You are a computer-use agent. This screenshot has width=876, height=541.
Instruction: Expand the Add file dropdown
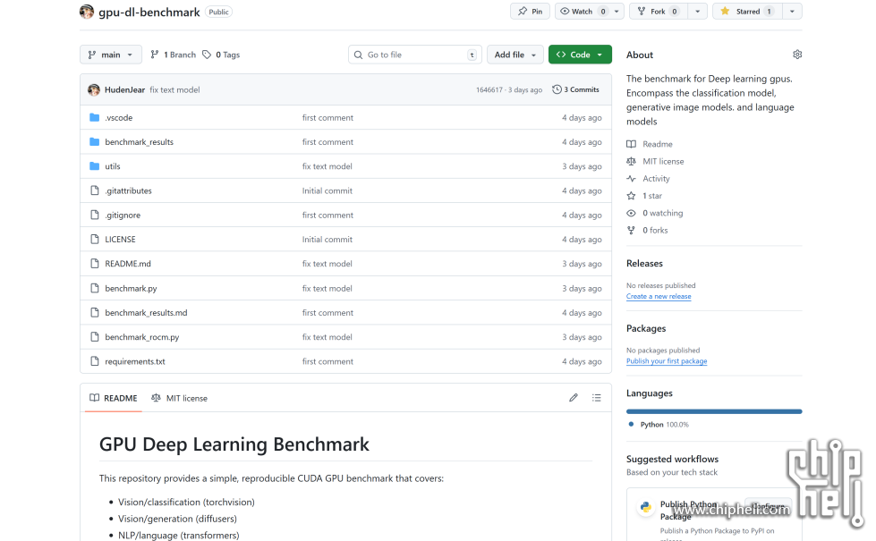(x=515, y=55)
